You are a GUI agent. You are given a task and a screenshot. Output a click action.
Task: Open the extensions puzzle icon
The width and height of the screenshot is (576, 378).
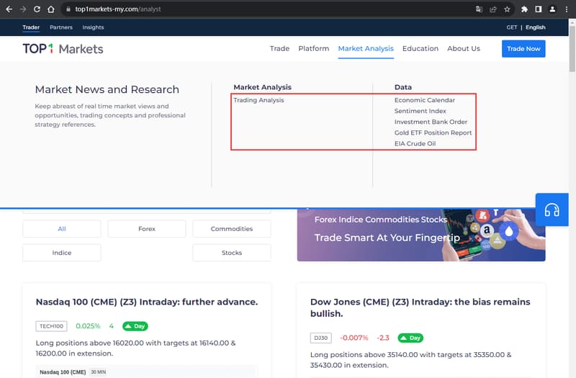tap(524, 9)
